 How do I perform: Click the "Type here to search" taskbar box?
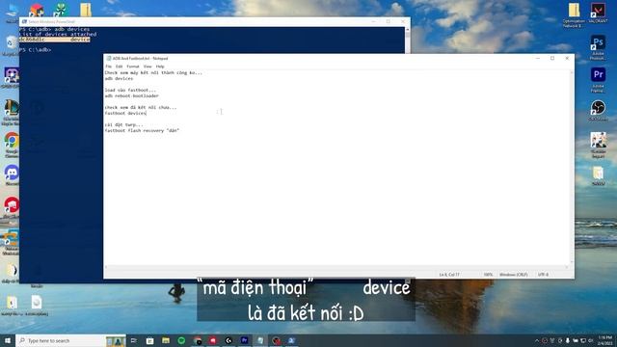tap(70, 340)
